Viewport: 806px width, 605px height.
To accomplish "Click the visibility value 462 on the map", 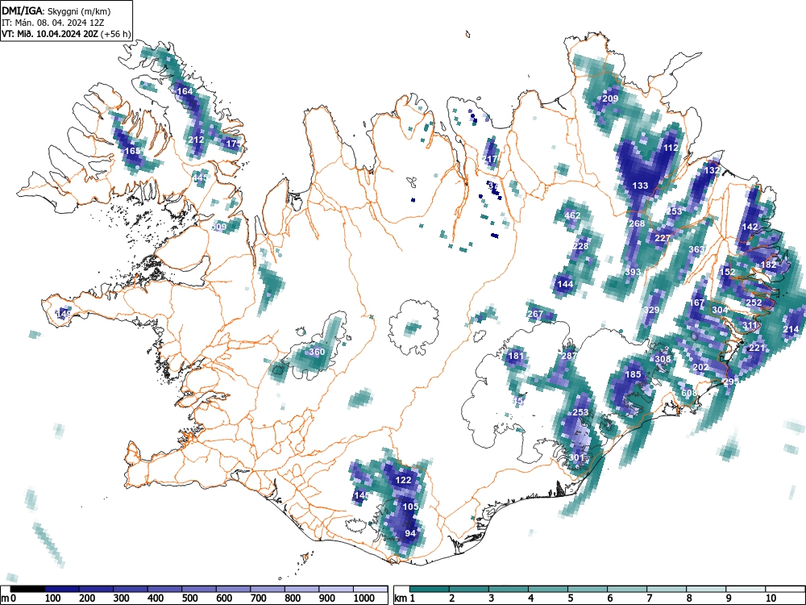I will pos(572,215).
